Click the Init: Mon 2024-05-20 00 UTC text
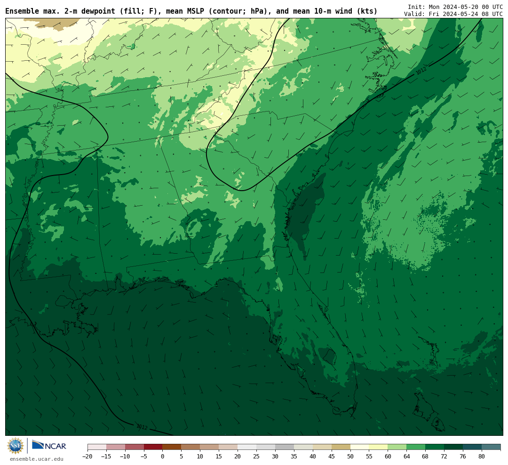The image size is (508, 465). pyautogui.click(x=455, y=7)
